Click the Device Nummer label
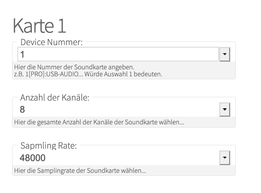Screen dimensions: 261x193 [x=51, y=42]
